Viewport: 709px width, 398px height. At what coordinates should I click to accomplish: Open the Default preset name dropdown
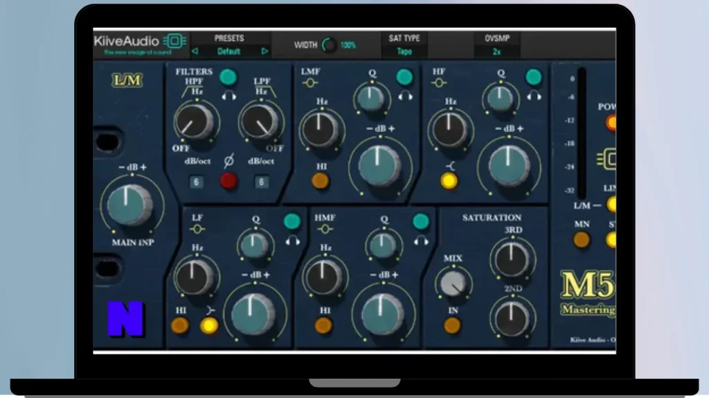pyautogui.click(x=228, y=51)
